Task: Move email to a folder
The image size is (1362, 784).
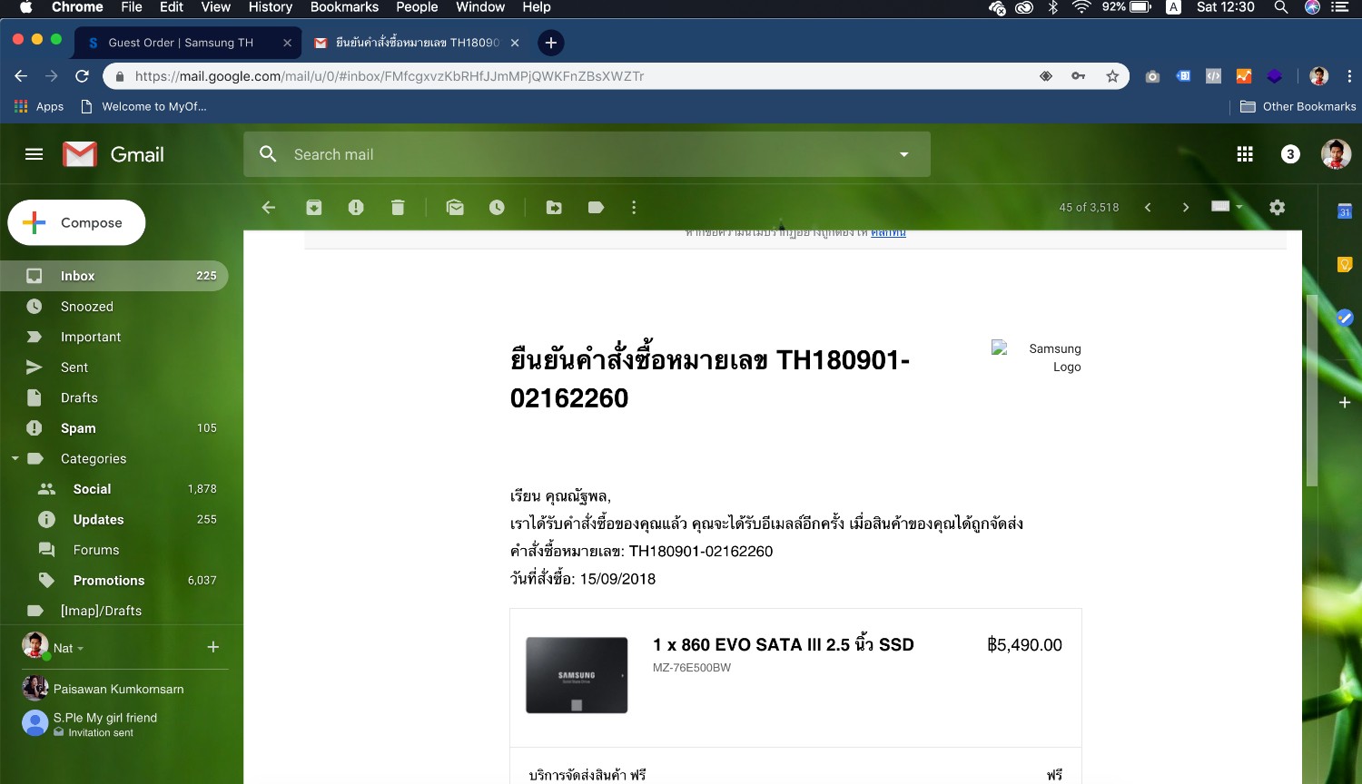Action: click(x=554, y=208)
